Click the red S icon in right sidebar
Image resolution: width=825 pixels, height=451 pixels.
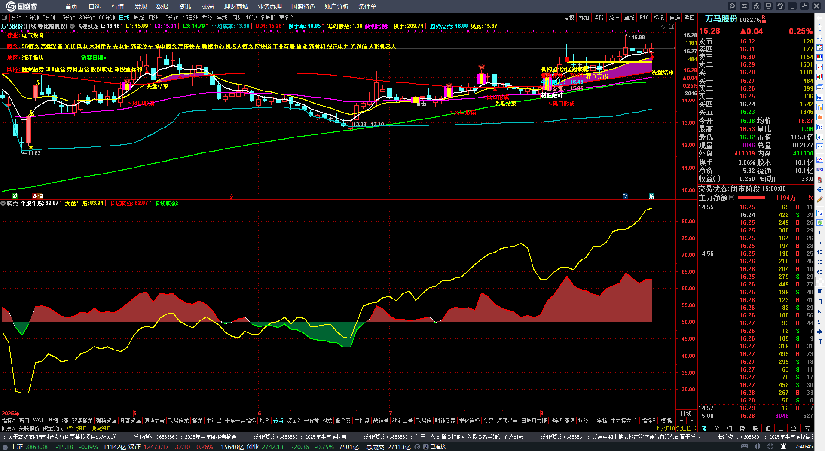point(820,180)
